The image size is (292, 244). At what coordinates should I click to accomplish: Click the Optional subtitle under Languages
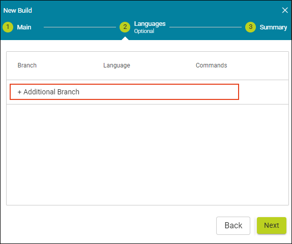pyautogui.click(x=144, y=31)
